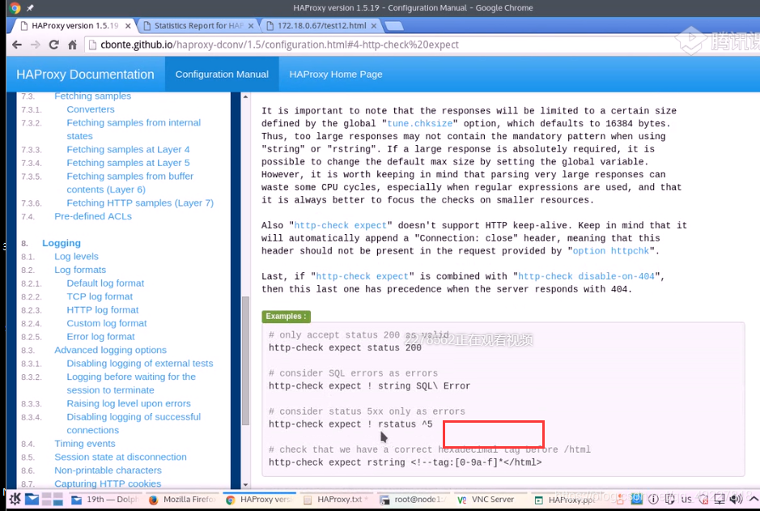Screen dimensions: 760x511
Task: Open sidebar entry Timing events
Action: click(85, 444)
